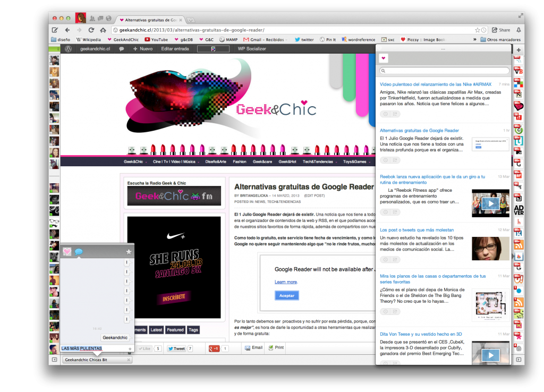Image resolution: width=544 pixels, height=392 pixels.
Task: Open the AD VER feed icon
Action: (518, 210)
